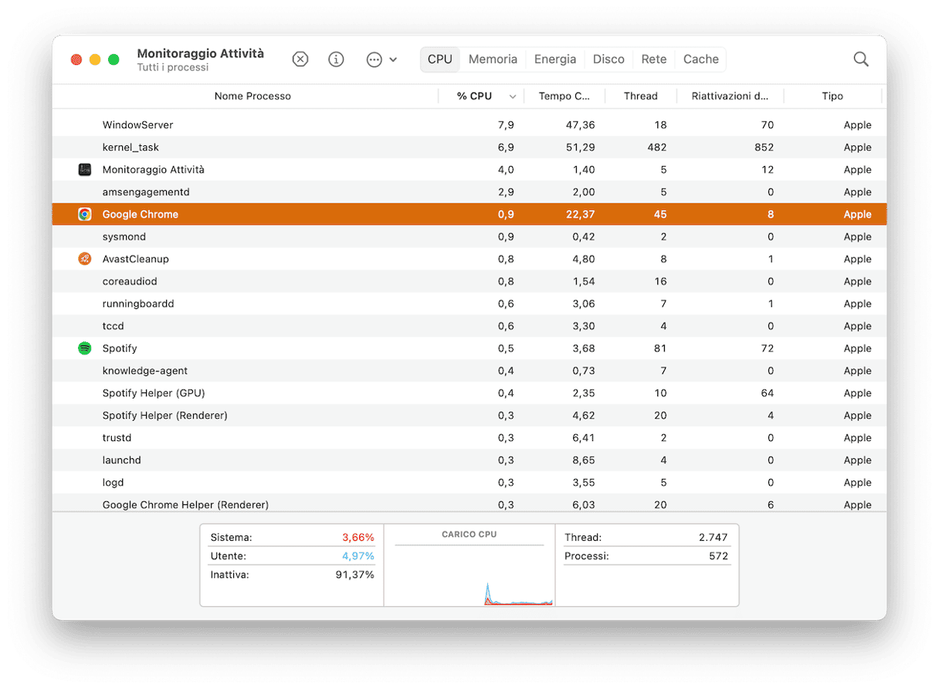The height and width of the screenshot is (689, 939).
Task: Sort by Tempo CPU column header
Action: click(564, 97)
